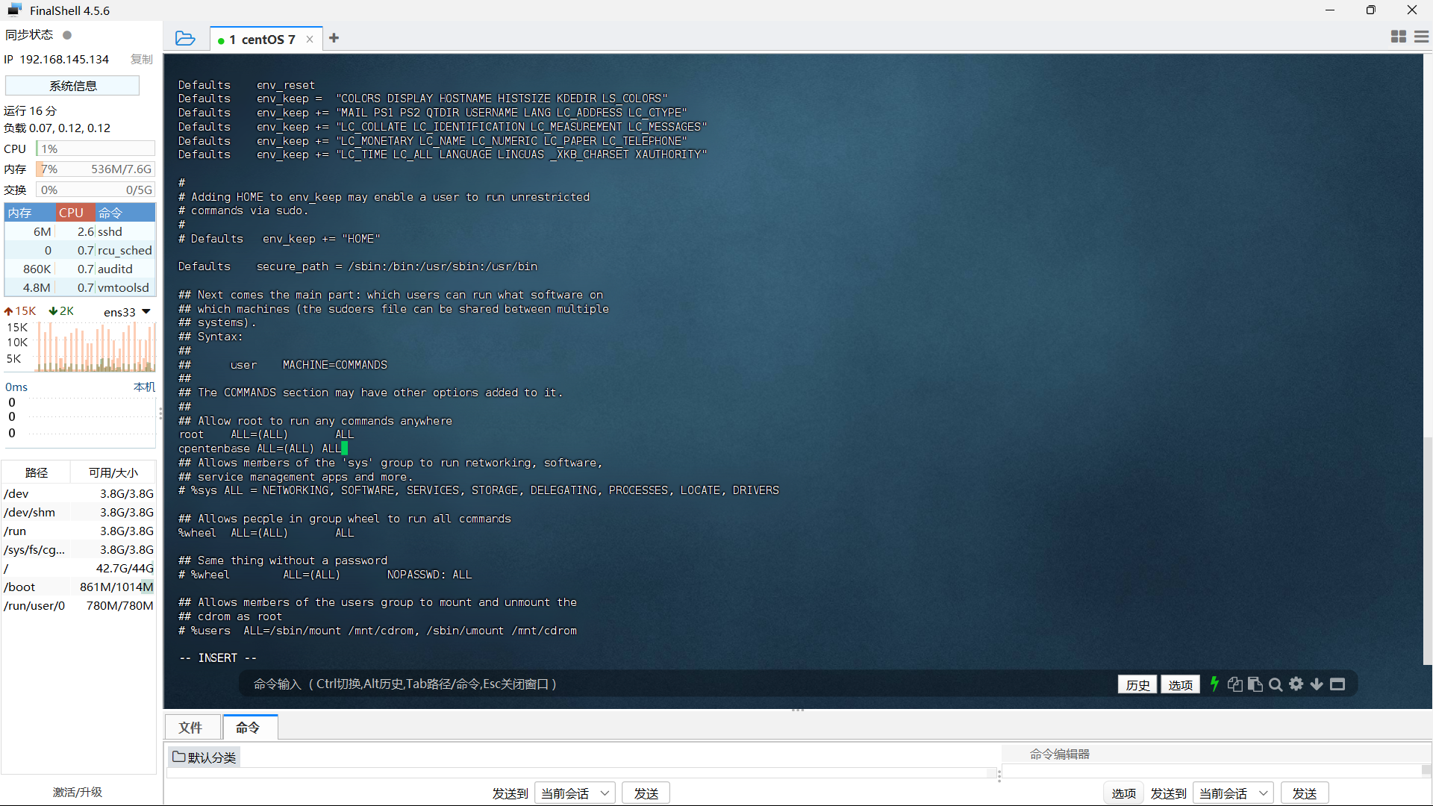Click the 系统信息 button
The image size is (1433, 806).
(72, 86)
